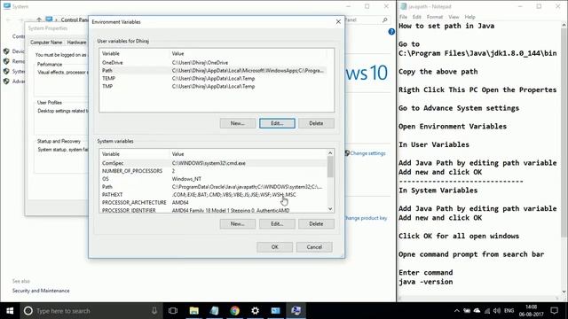The image size is (568, 319).
Task: Open Settings gear in the taskbar
Action: pos(255,311)
